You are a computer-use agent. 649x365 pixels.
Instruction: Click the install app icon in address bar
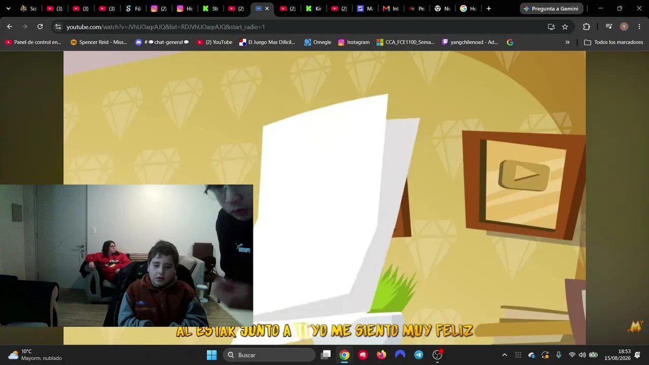551,27
